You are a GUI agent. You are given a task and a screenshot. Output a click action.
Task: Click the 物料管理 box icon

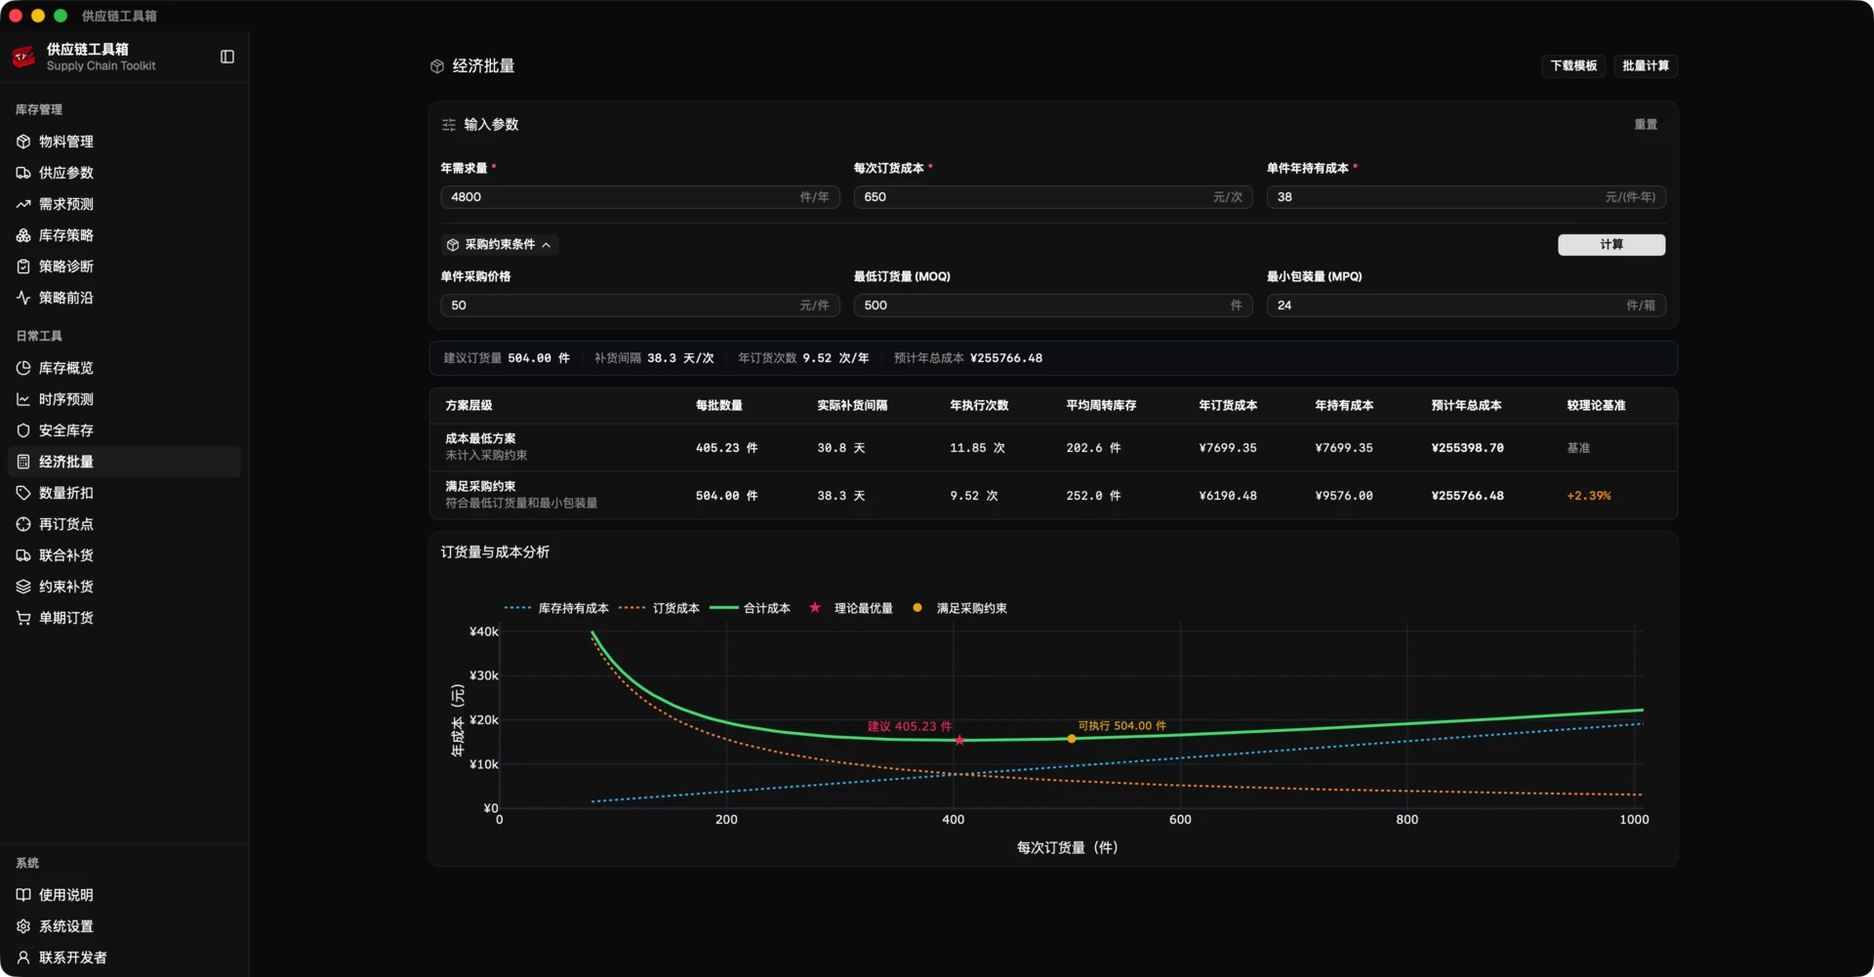23,142
